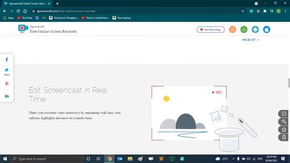Image resolution: width=290 pixels, height=163 pixels.
Task: Share the page on Facebook
Action: 7,60
